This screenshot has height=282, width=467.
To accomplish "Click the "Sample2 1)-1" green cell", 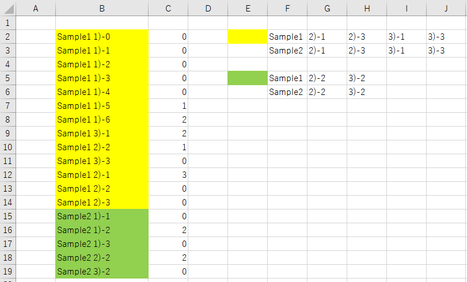I will [x=102, y=216].
